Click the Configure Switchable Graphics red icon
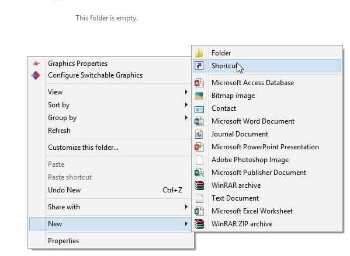 coord(36,75)
